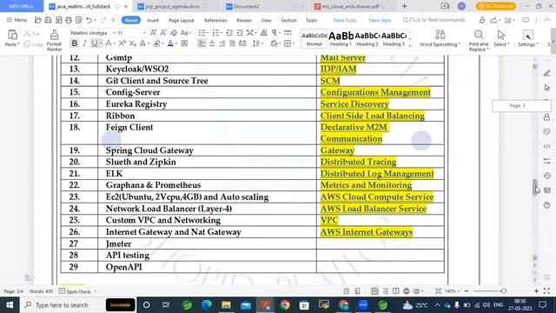Decrease paragraph indent
Image resolution: width=556 pixels, height=313 pixels.
tap(229, 33)
